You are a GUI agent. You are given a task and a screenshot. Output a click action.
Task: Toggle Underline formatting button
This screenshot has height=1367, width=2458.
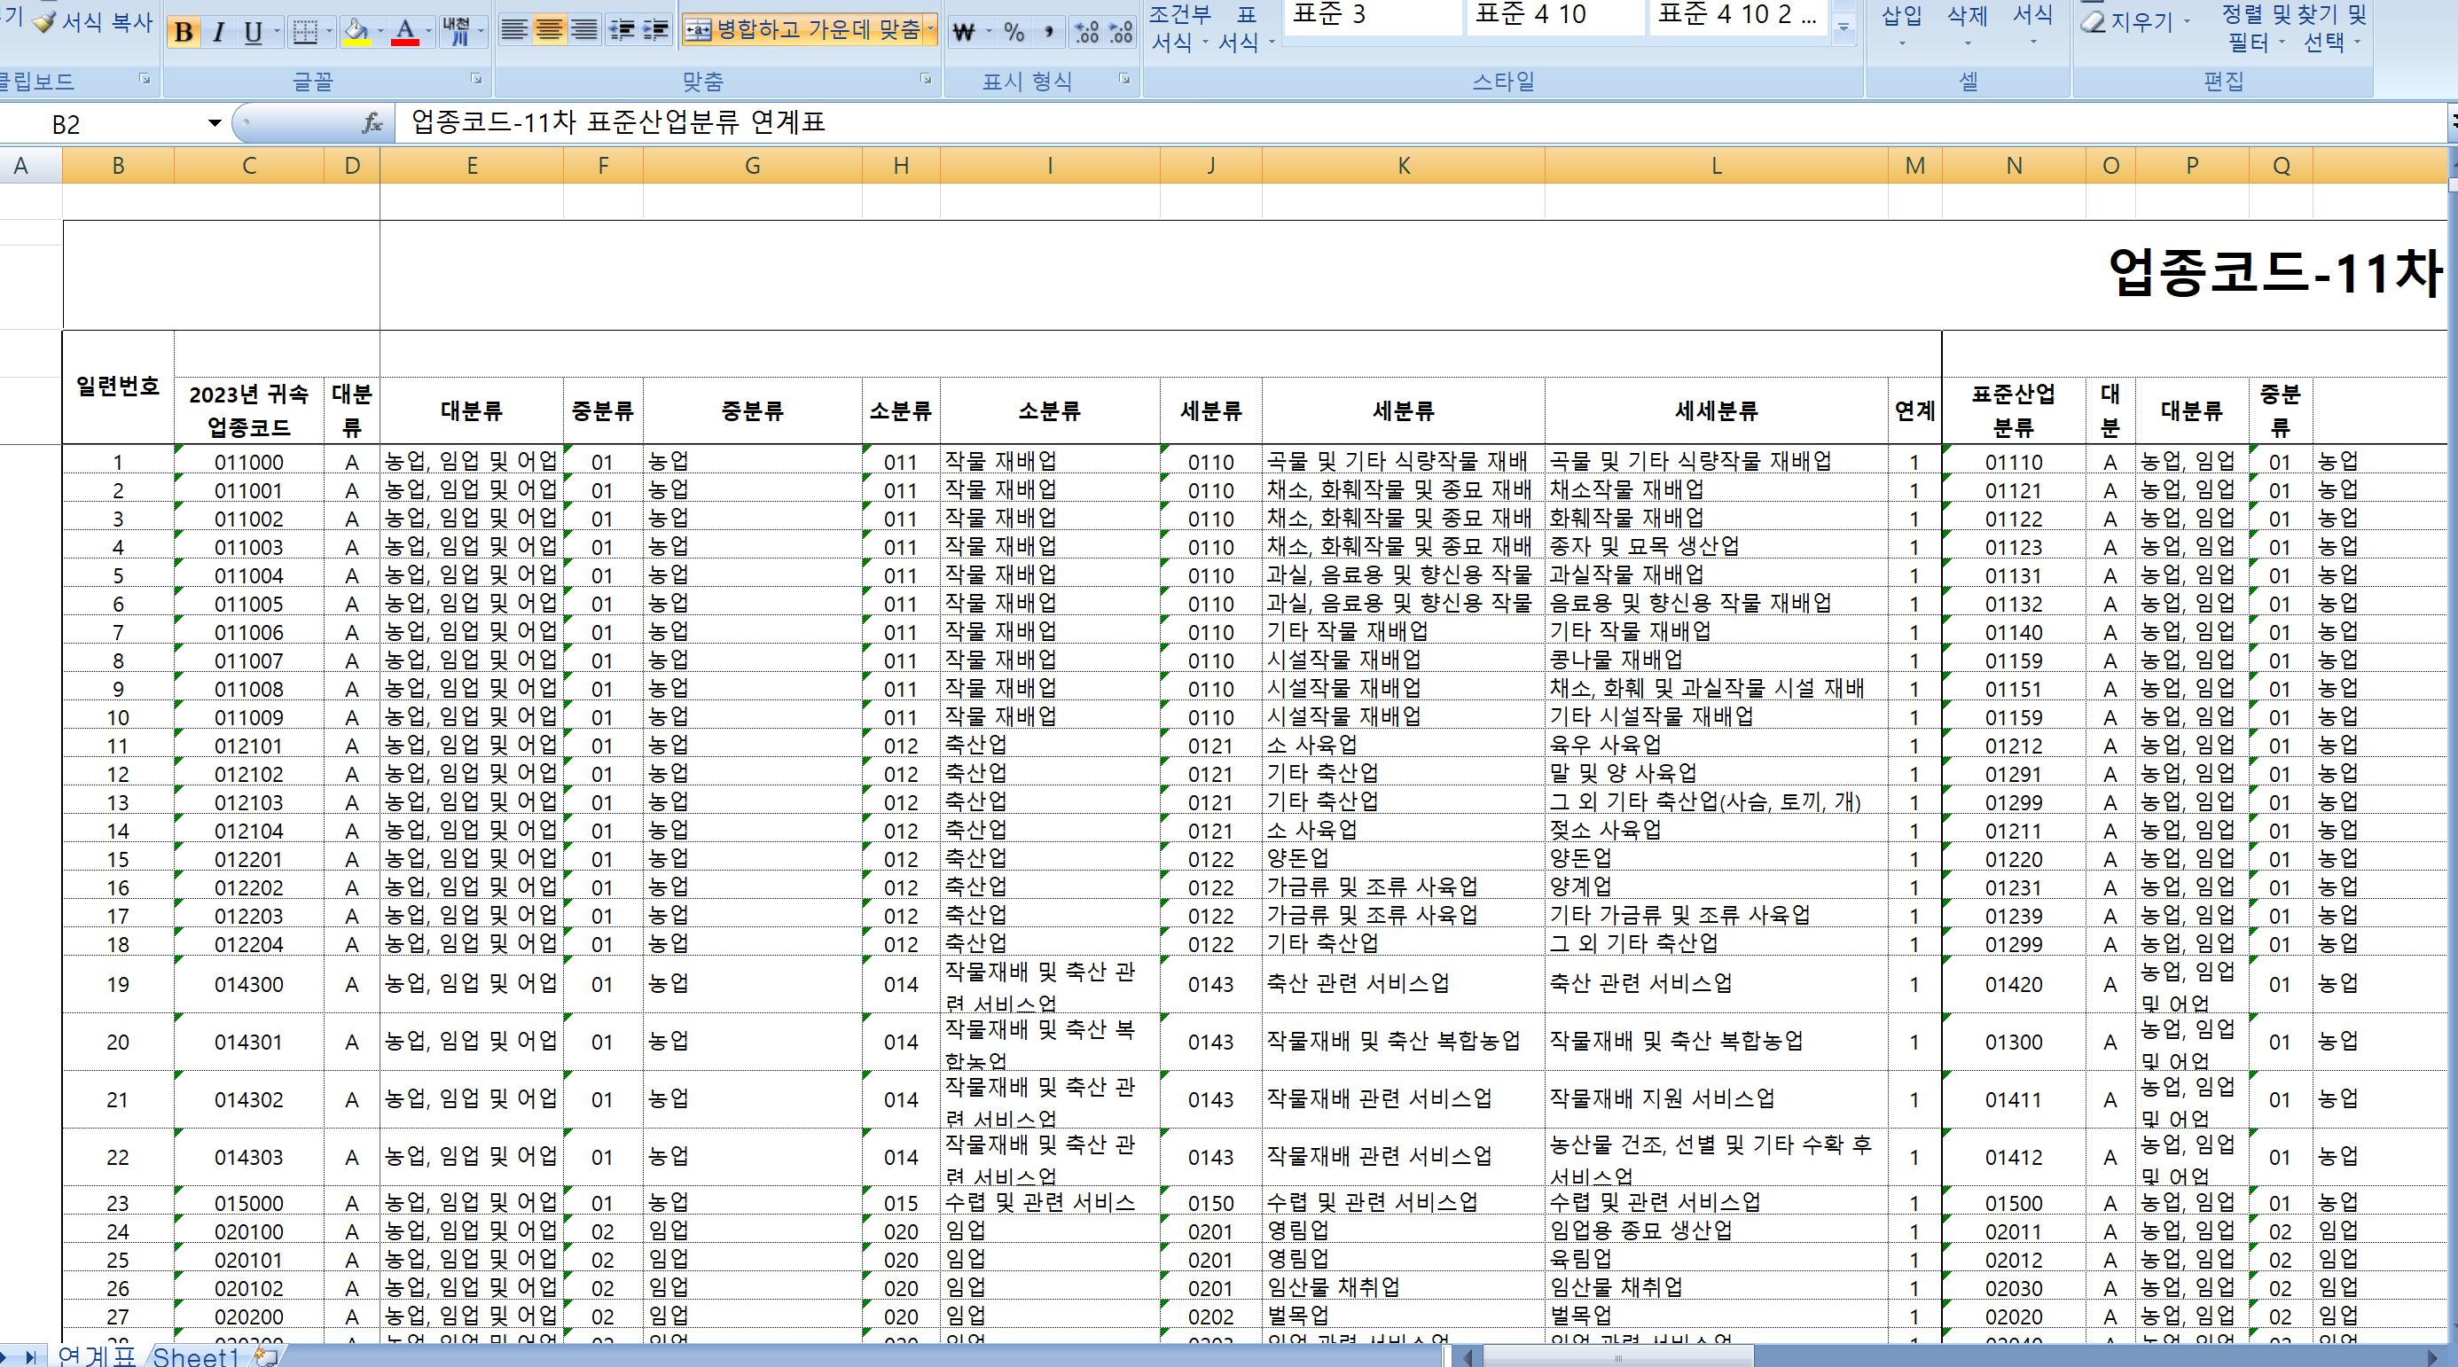[x=253, y=33]
